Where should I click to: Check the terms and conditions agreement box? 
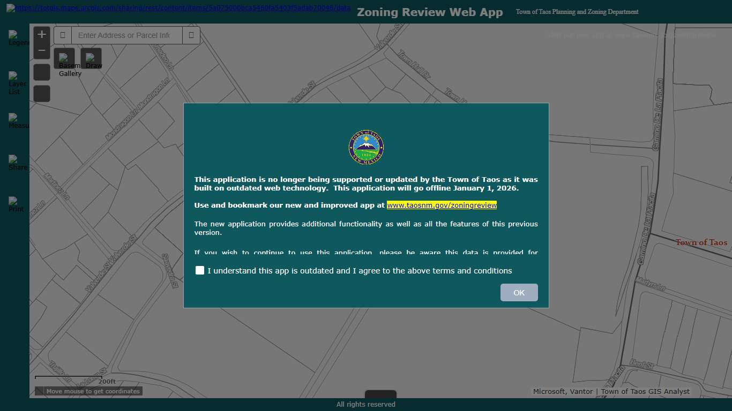[x=200, y=270]
